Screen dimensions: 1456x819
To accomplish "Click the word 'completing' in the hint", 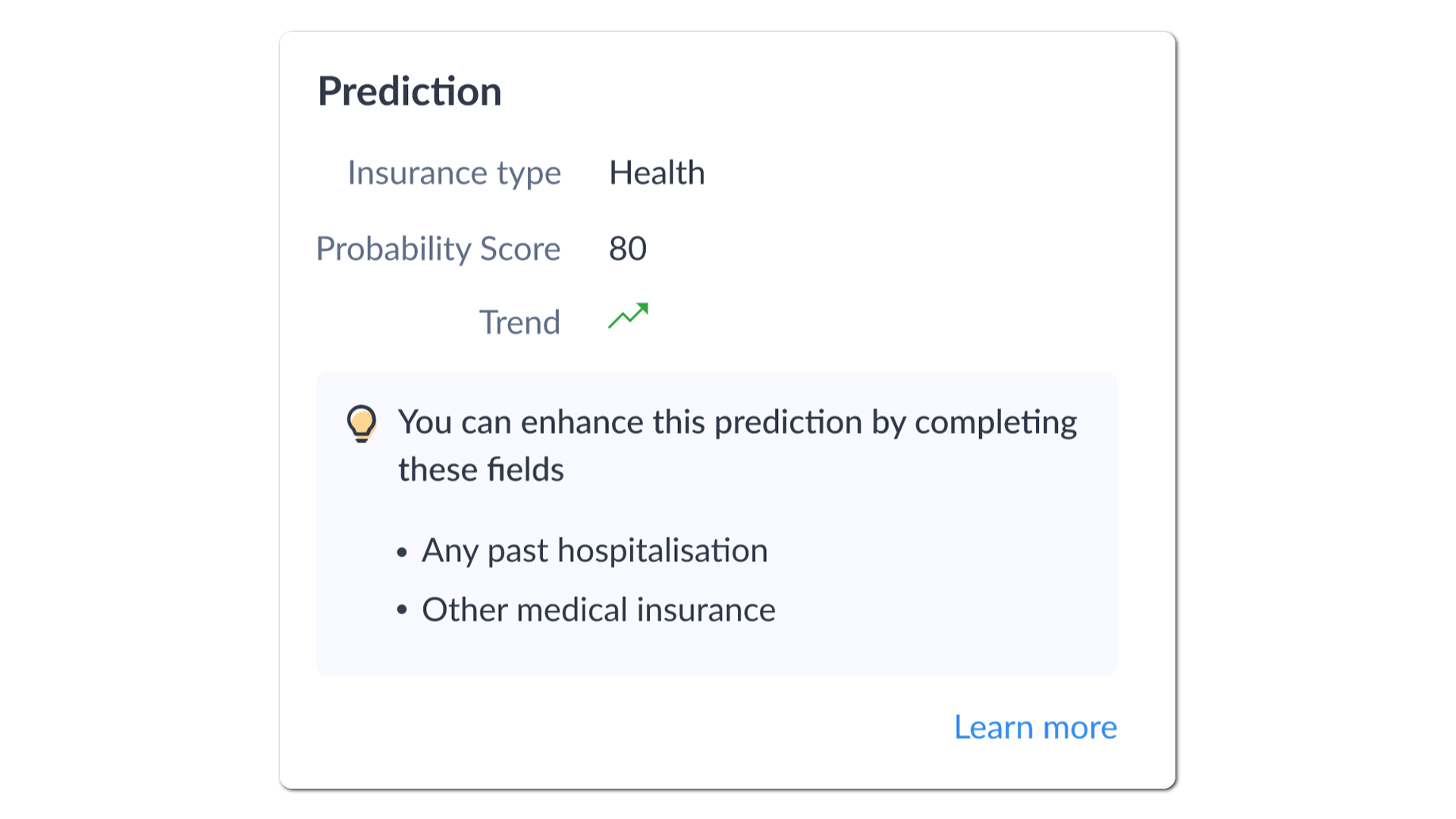I will click(996, 423).
